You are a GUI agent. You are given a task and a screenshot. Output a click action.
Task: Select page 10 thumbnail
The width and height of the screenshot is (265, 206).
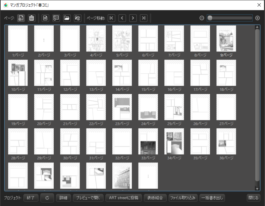[18, 73]
